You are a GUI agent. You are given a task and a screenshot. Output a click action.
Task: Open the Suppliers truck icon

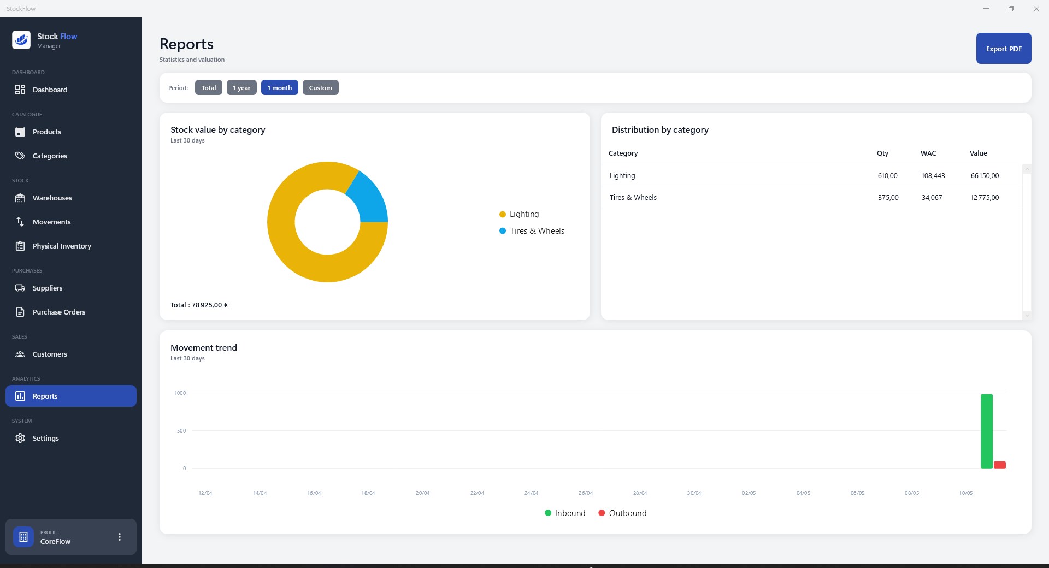click(20, 288)
